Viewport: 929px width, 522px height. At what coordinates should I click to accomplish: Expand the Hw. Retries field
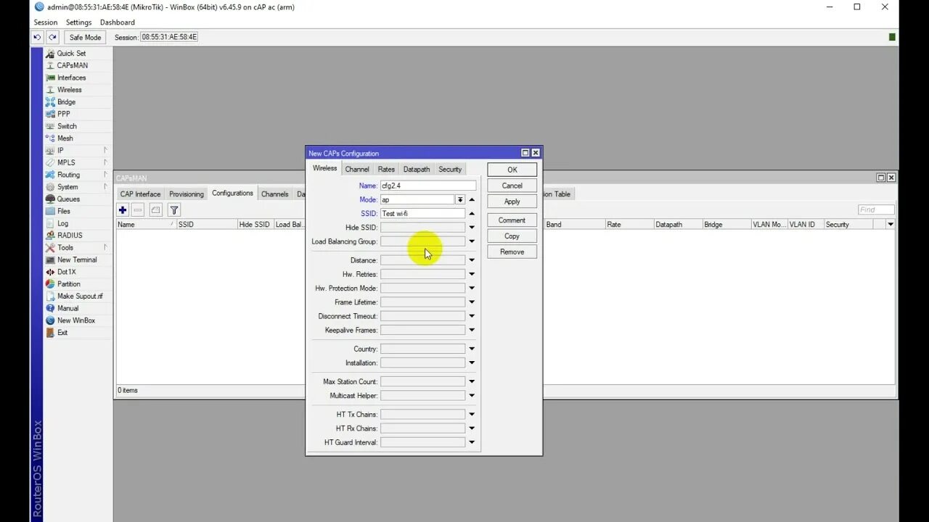(472, 274)
